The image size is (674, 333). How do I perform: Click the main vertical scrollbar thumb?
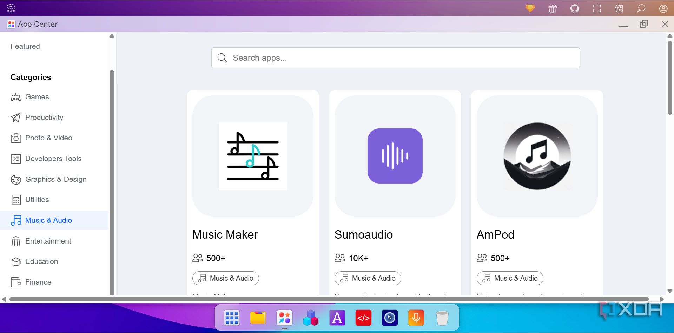[670, 78]
